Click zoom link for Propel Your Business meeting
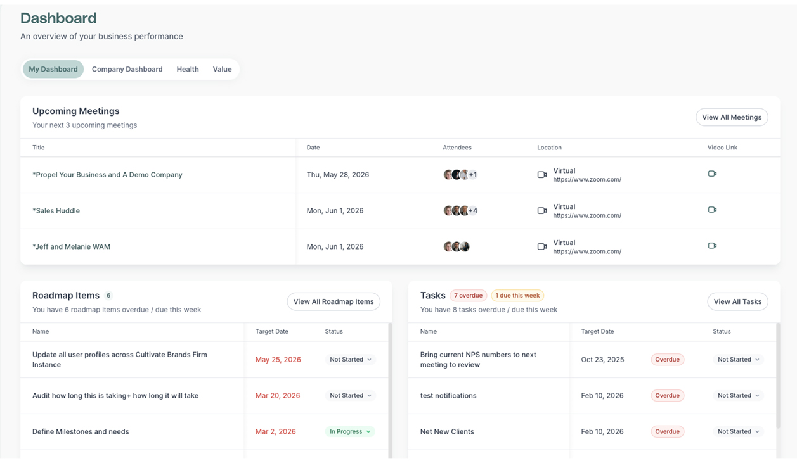 pyautogui.click(x=587, y=180)
